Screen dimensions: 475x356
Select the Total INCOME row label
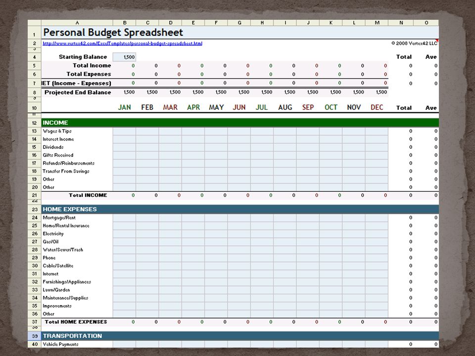point(88,195)
